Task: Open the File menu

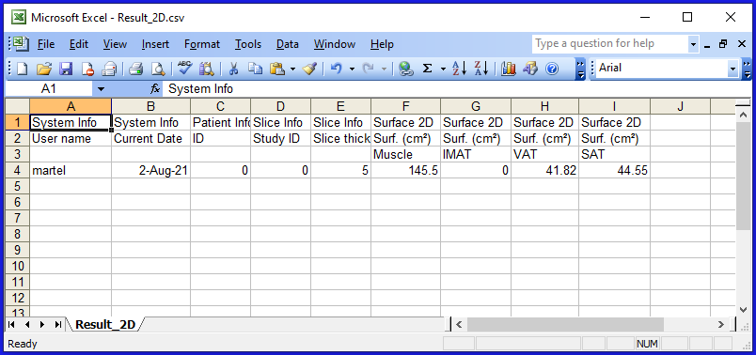Action: click(x=46, y=44)
